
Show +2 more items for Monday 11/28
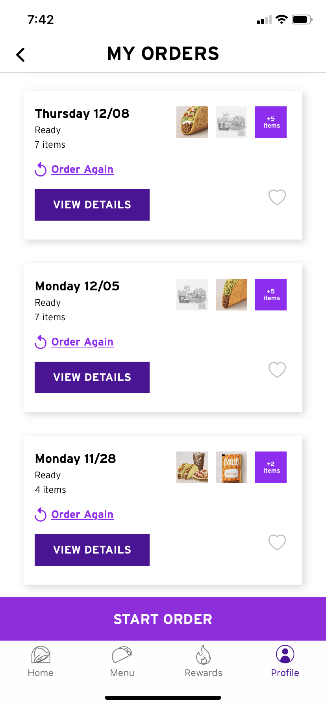click(x=271, y=467)
